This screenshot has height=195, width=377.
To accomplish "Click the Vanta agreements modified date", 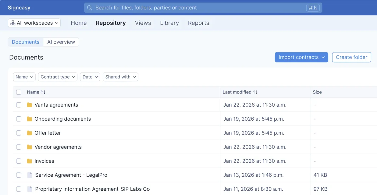I will tap(255, 105).
